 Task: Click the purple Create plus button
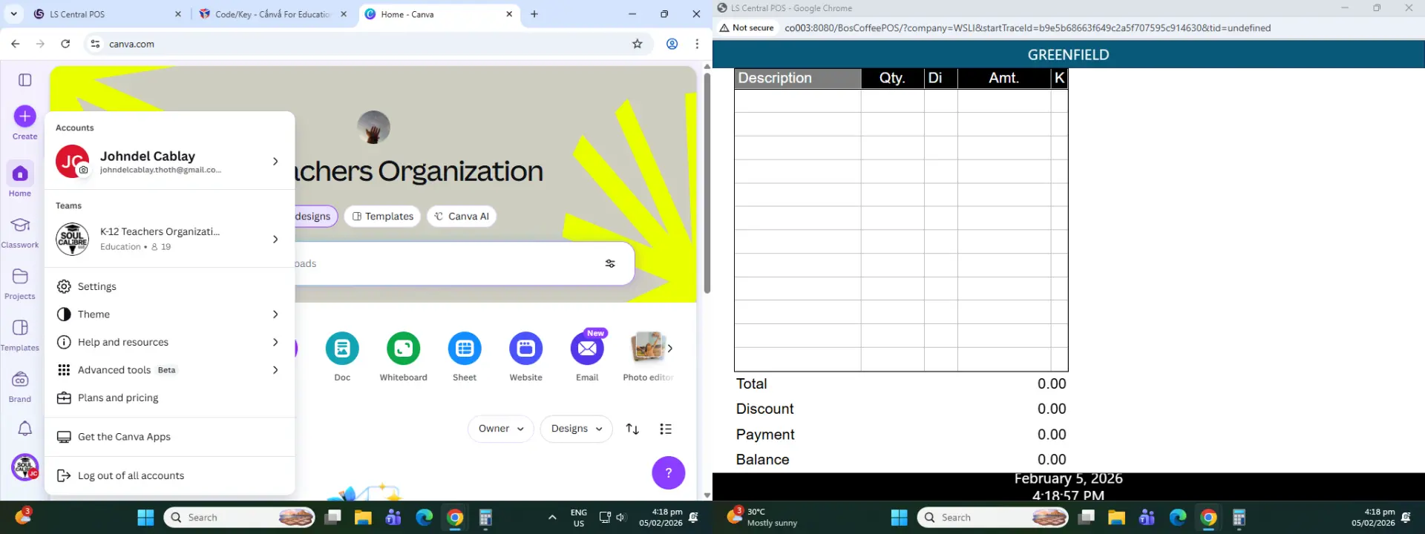[24, 116]
